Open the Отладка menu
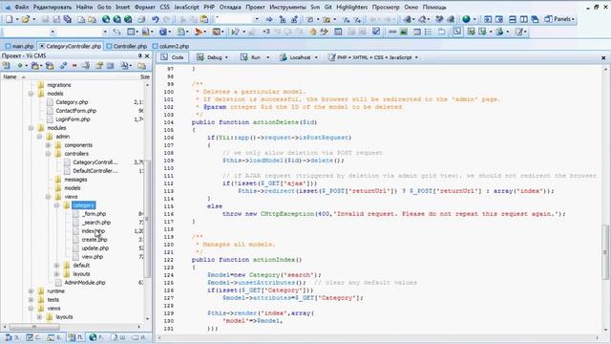The width and height of the screenshot is (611, 344). (230, 7)
